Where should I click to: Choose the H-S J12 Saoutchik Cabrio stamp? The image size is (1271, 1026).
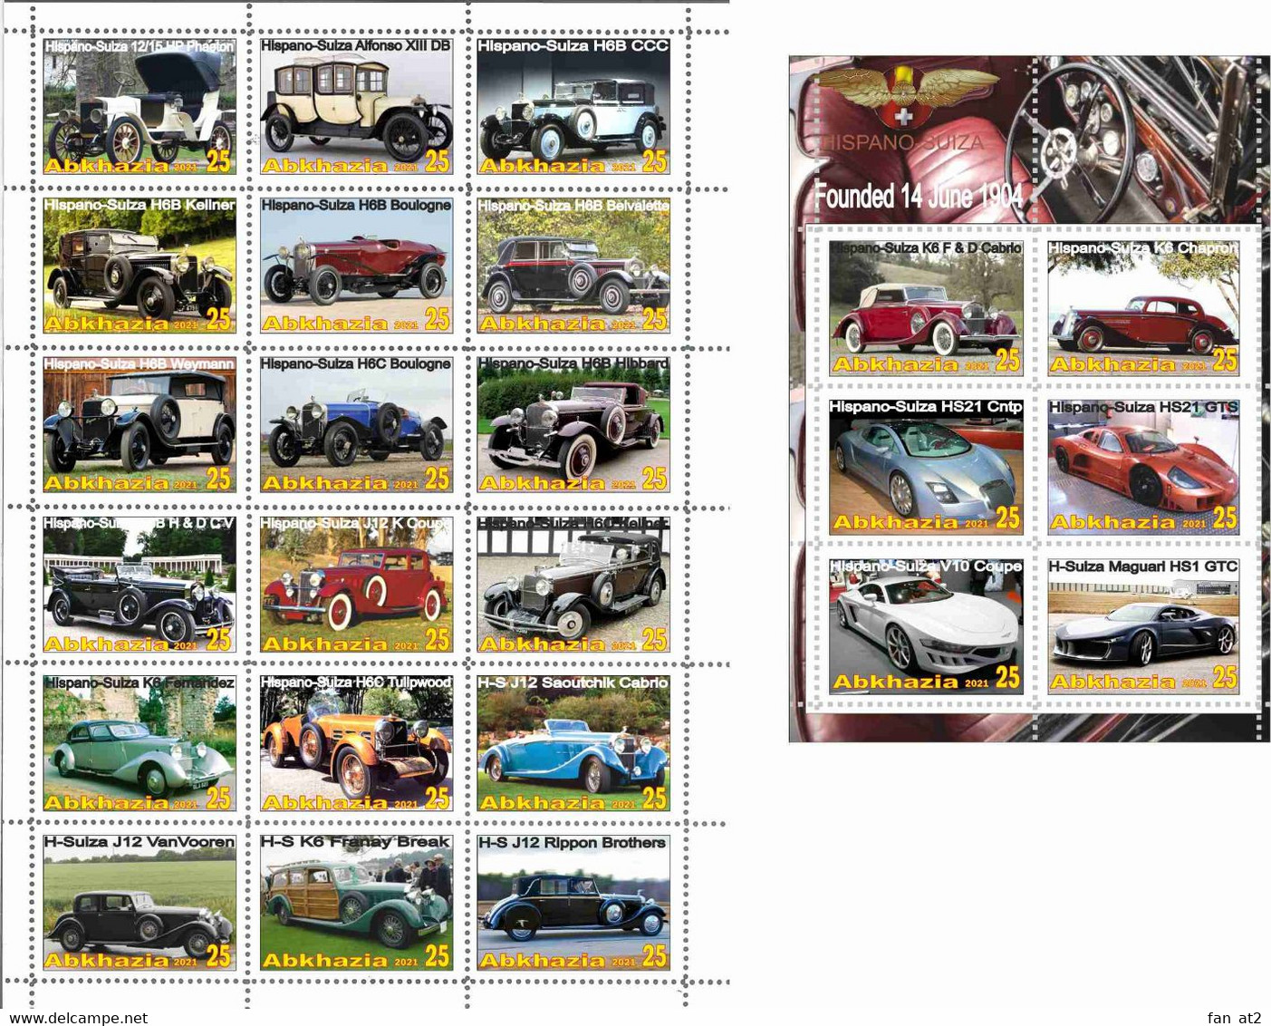(573, 743)
